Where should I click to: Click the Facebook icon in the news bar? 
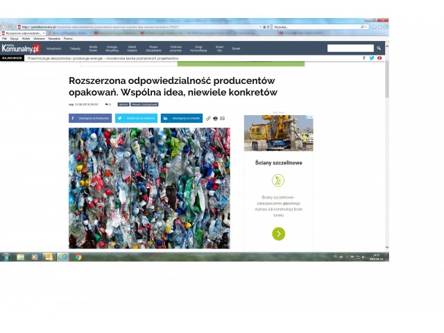(x=364, y=58)
